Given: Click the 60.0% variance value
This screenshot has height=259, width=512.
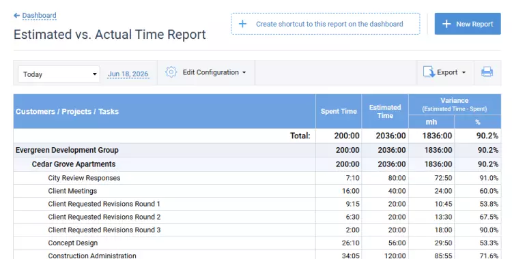Looking at the screenshot, I should (x=489, y=191).
